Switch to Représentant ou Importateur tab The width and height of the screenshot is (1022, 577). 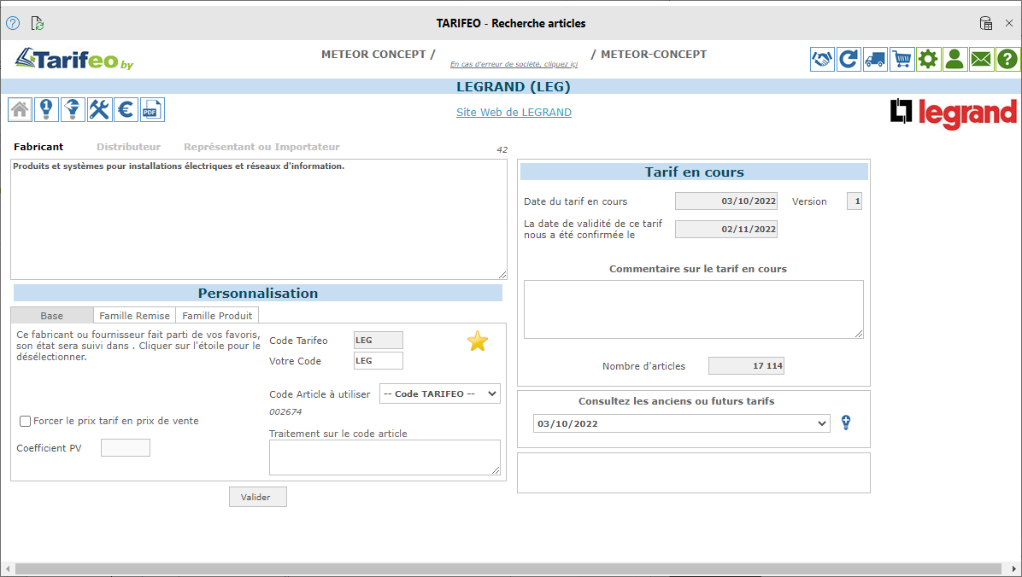click(261, 147)
